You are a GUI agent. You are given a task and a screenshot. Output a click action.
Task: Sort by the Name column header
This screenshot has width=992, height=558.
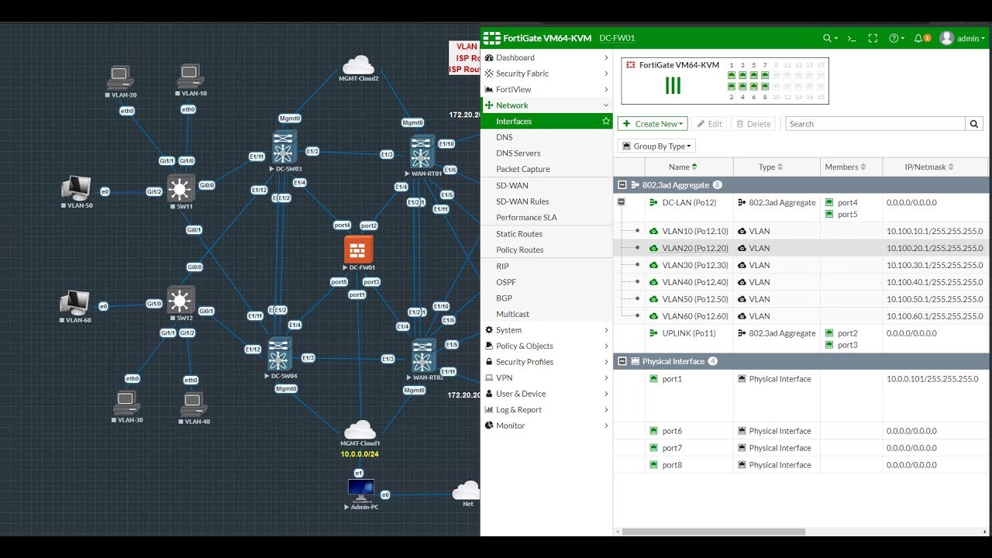tap(689, 167)
